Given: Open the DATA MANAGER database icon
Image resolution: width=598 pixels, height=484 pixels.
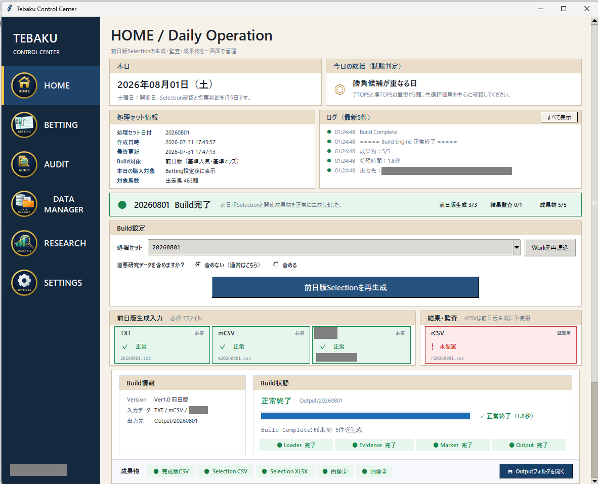Looking at the screenshot, I should [24, 204].
